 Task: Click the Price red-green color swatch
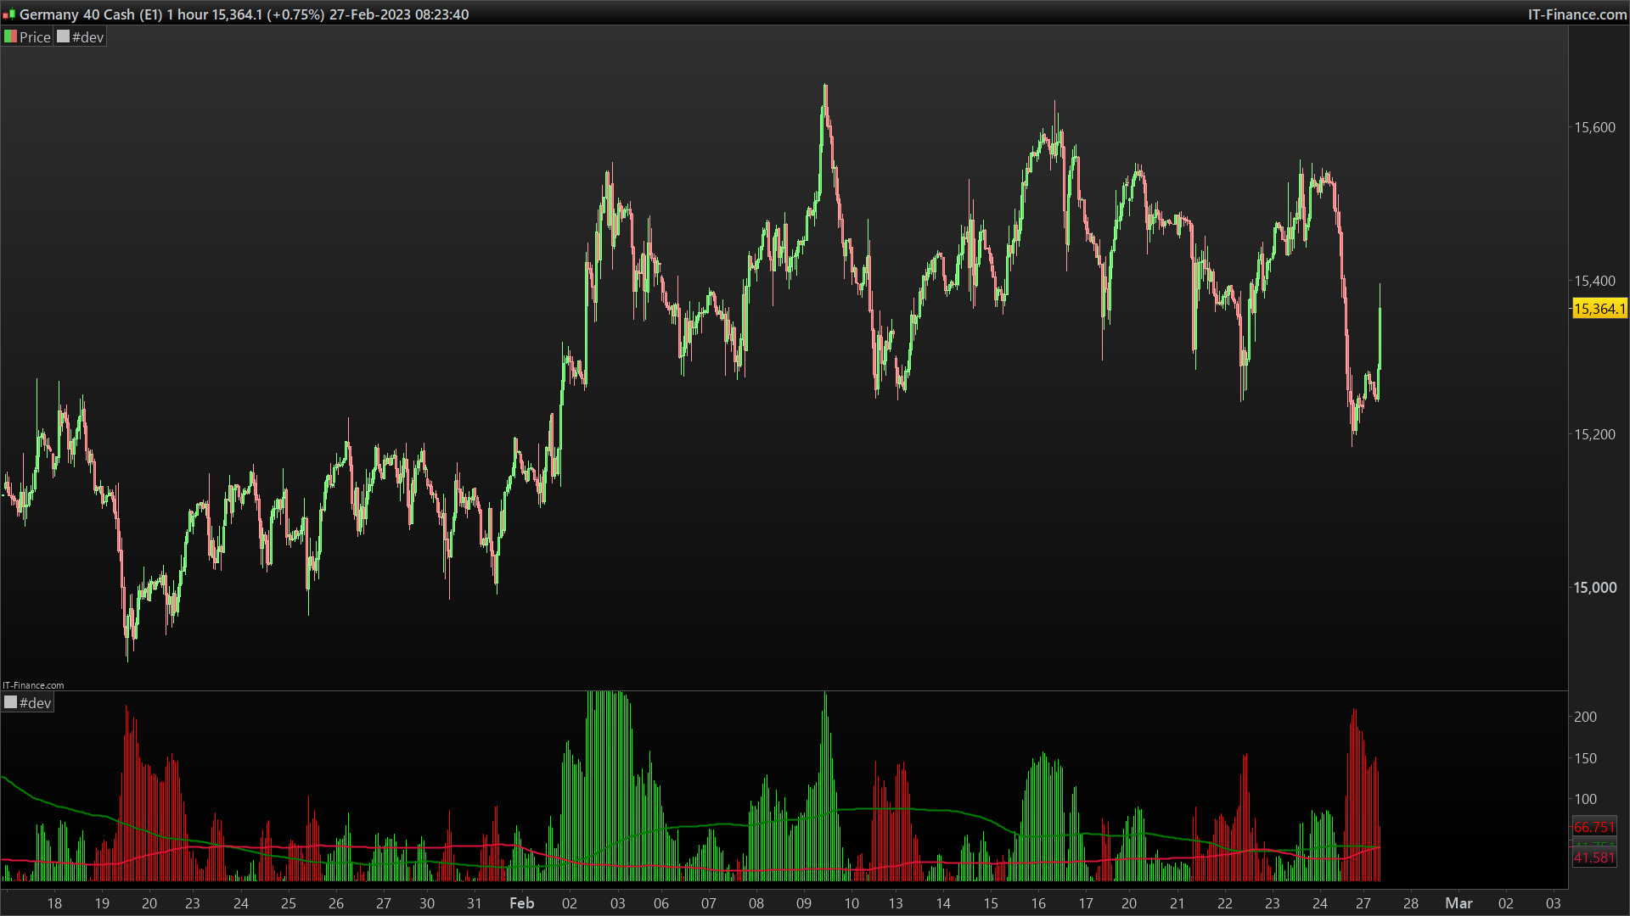(10, 36)
